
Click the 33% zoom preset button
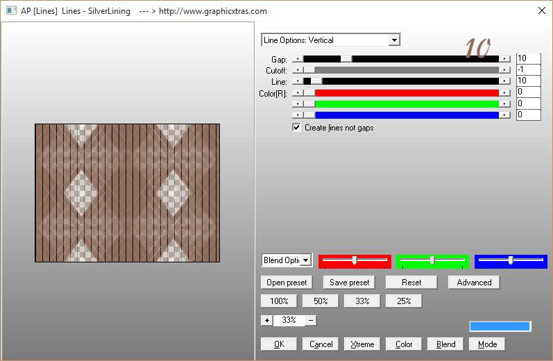coord(362,301)
